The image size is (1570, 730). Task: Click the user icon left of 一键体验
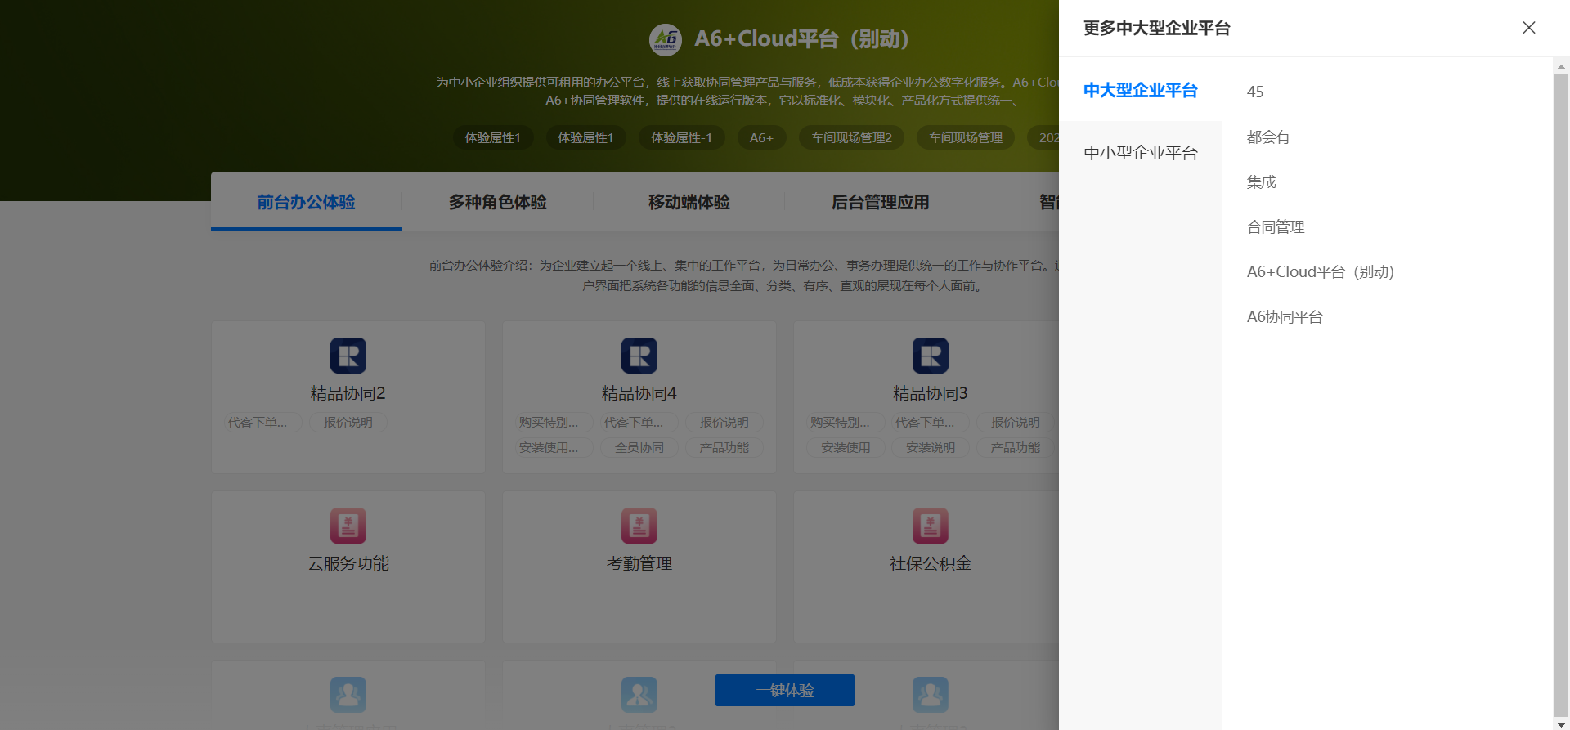(x=639, y=695)
